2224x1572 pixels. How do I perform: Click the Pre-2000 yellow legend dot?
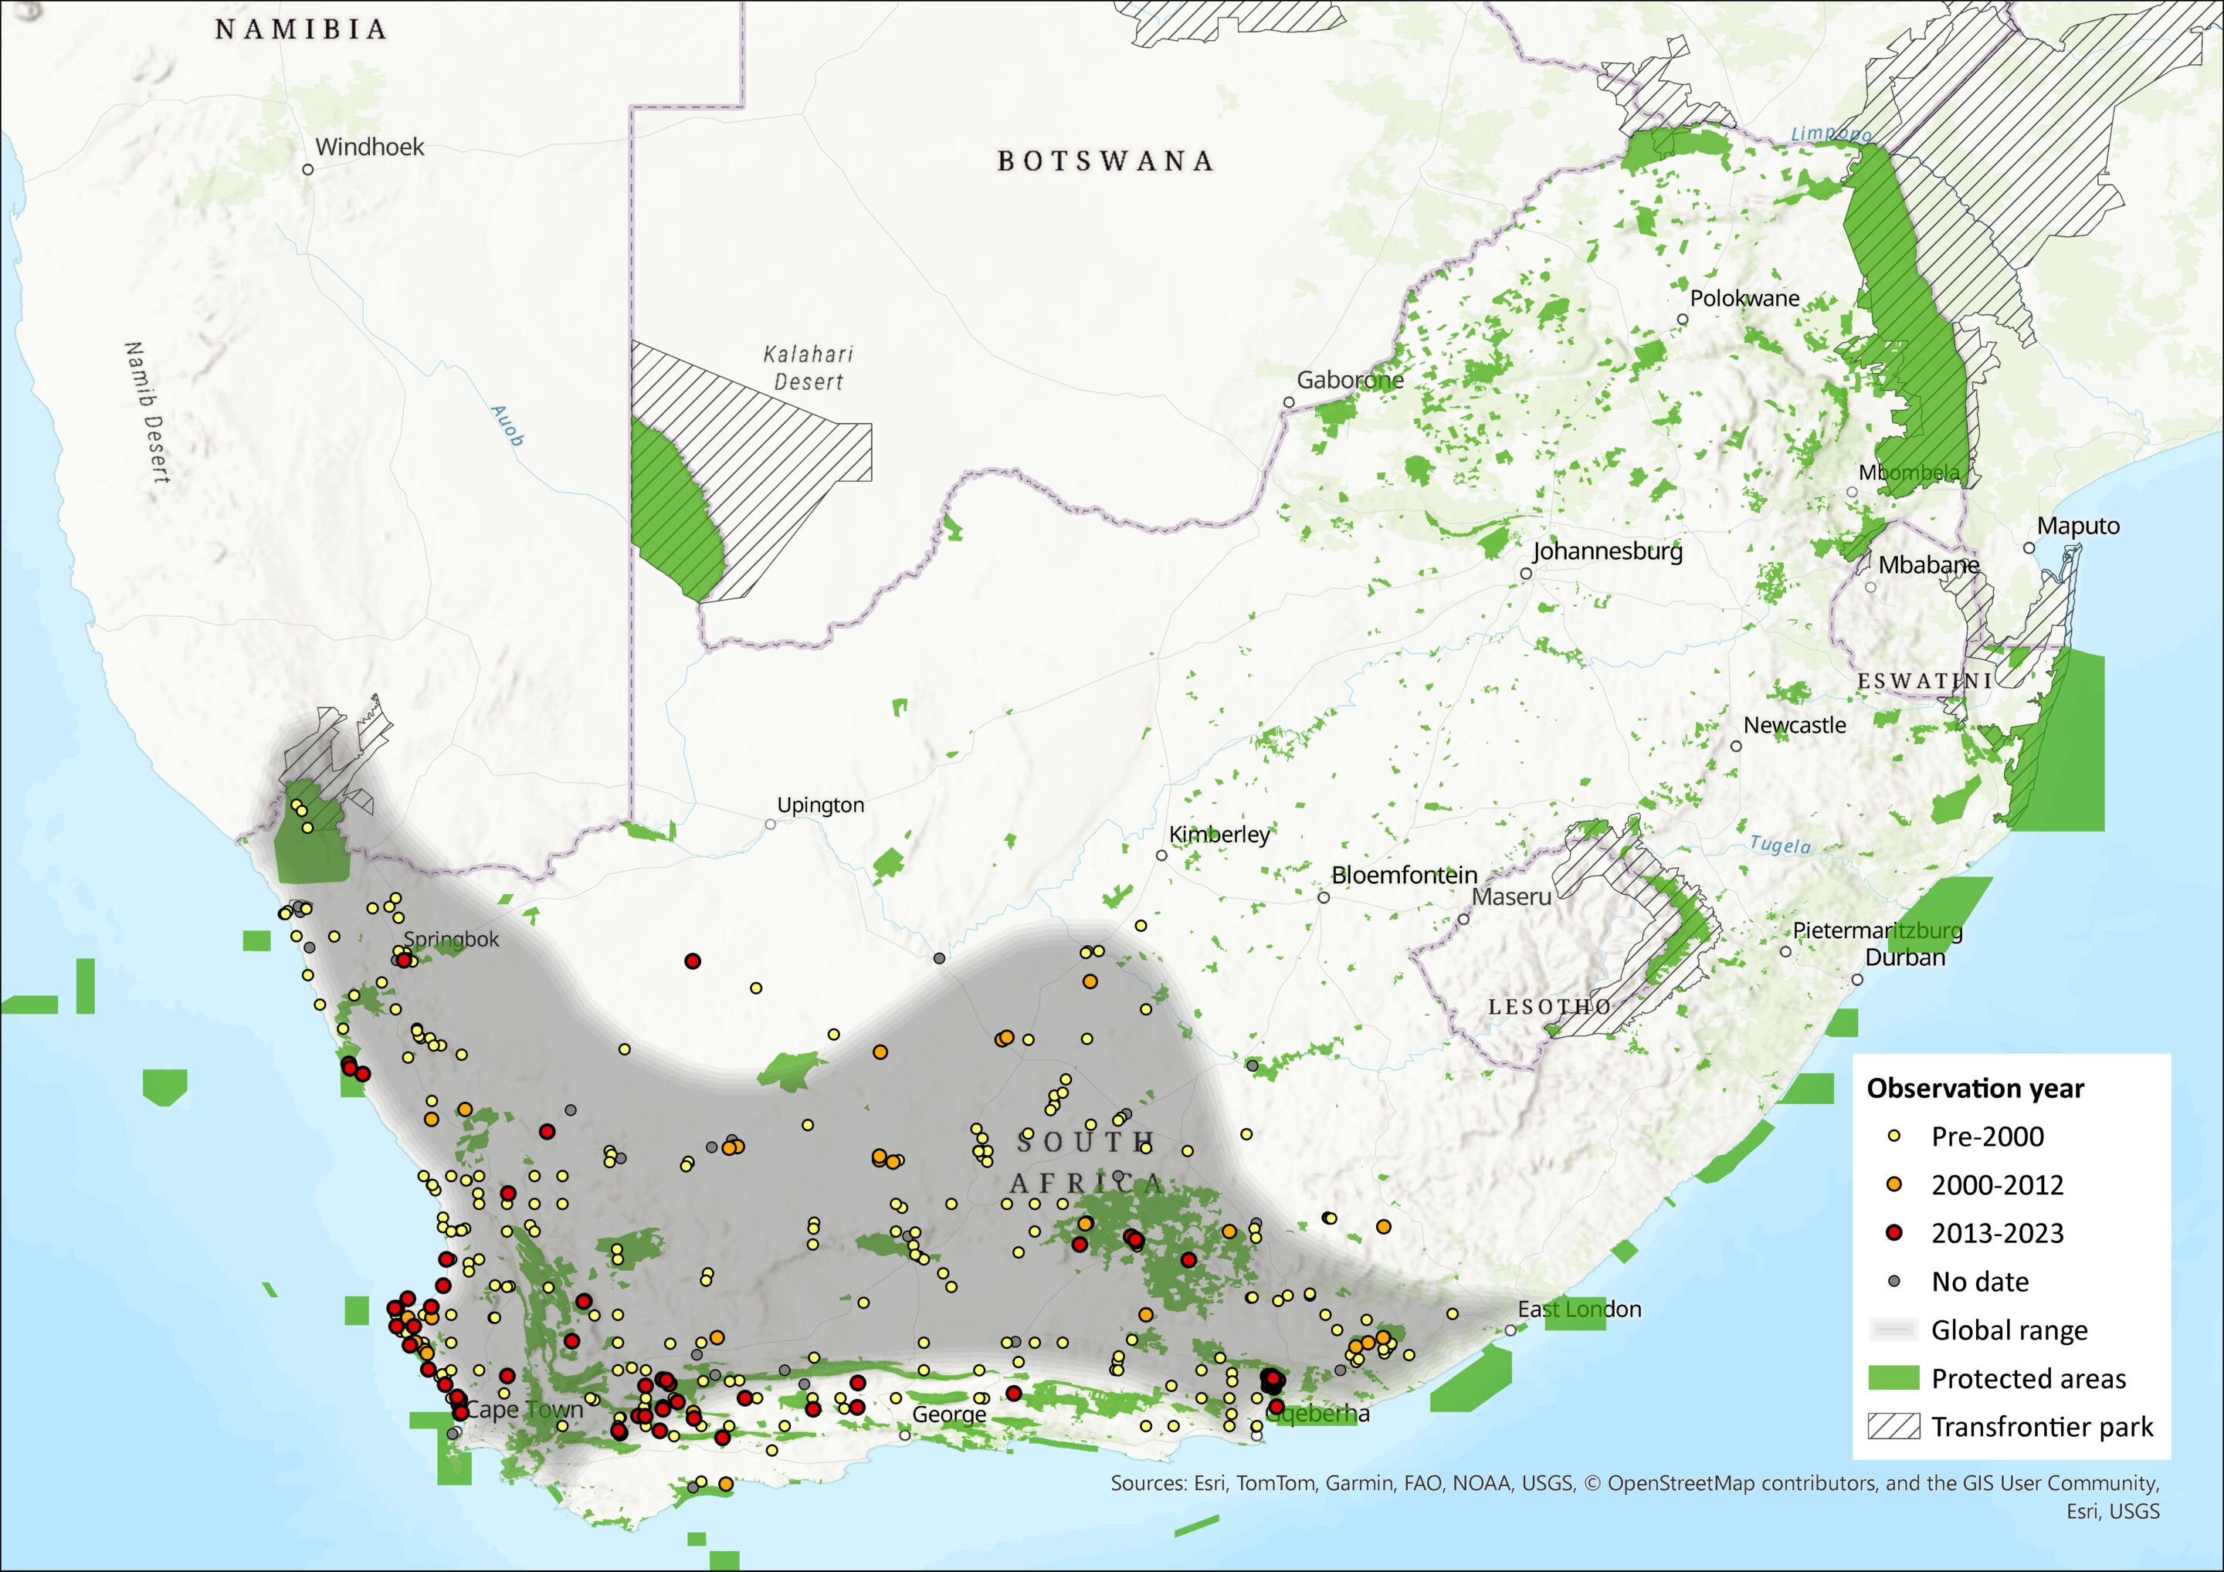click(x=1895, y=1136)
